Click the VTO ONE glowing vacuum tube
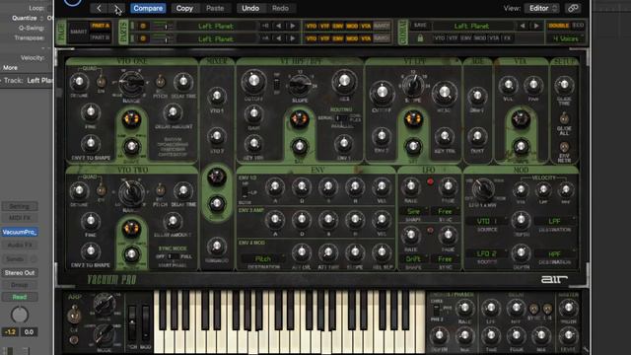631x355 pixels. pos(131,119)
